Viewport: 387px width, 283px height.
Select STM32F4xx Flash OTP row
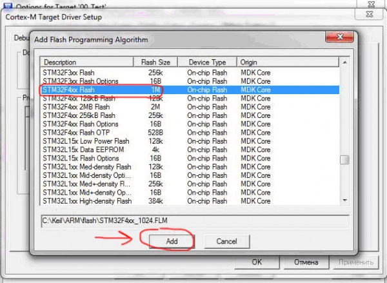point(190,133)
